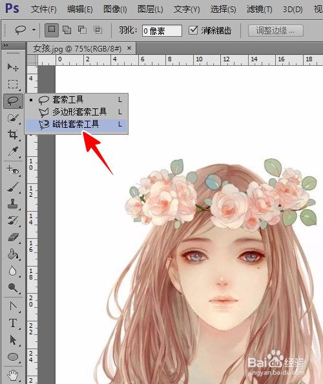Click the Photoshop Ps logo
Image resolution: width=323 pixels, height=384 pixels.
[12, 8]
